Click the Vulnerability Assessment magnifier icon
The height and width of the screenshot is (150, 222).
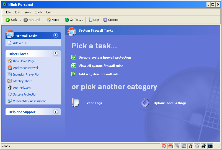tap(10, 101)
